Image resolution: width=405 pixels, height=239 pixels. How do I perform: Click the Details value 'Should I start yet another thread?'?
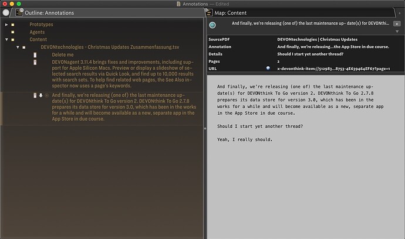(x=310, y=54)
